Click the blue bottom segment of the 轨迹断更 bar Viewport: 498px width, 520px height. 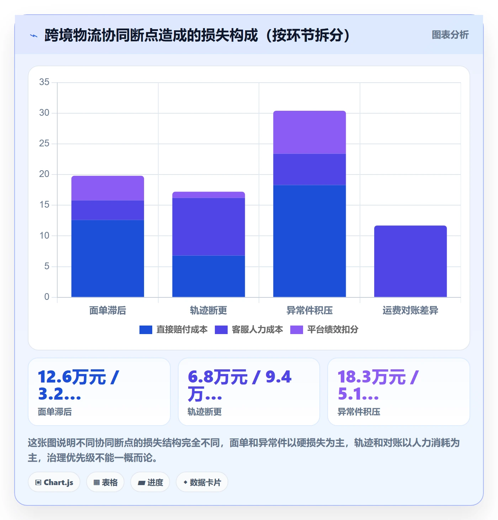[x=209, y=276]
